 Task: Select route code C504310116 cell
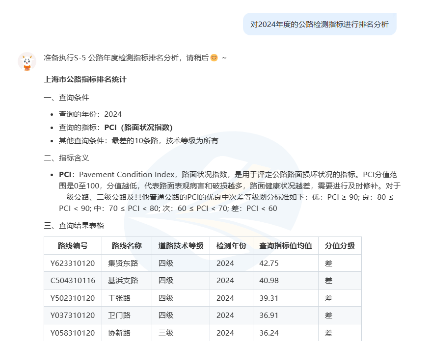coord(73,281)
